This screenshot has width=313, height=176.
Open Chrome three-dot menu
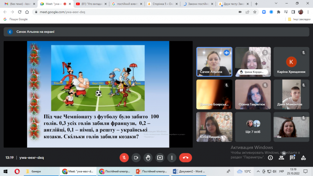click(x=308, y=12)
